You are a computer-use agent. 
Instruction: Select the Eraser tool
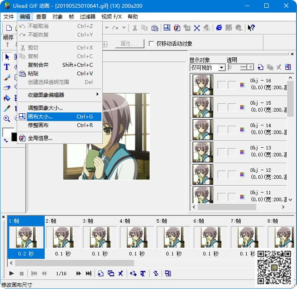coord(7,87)
